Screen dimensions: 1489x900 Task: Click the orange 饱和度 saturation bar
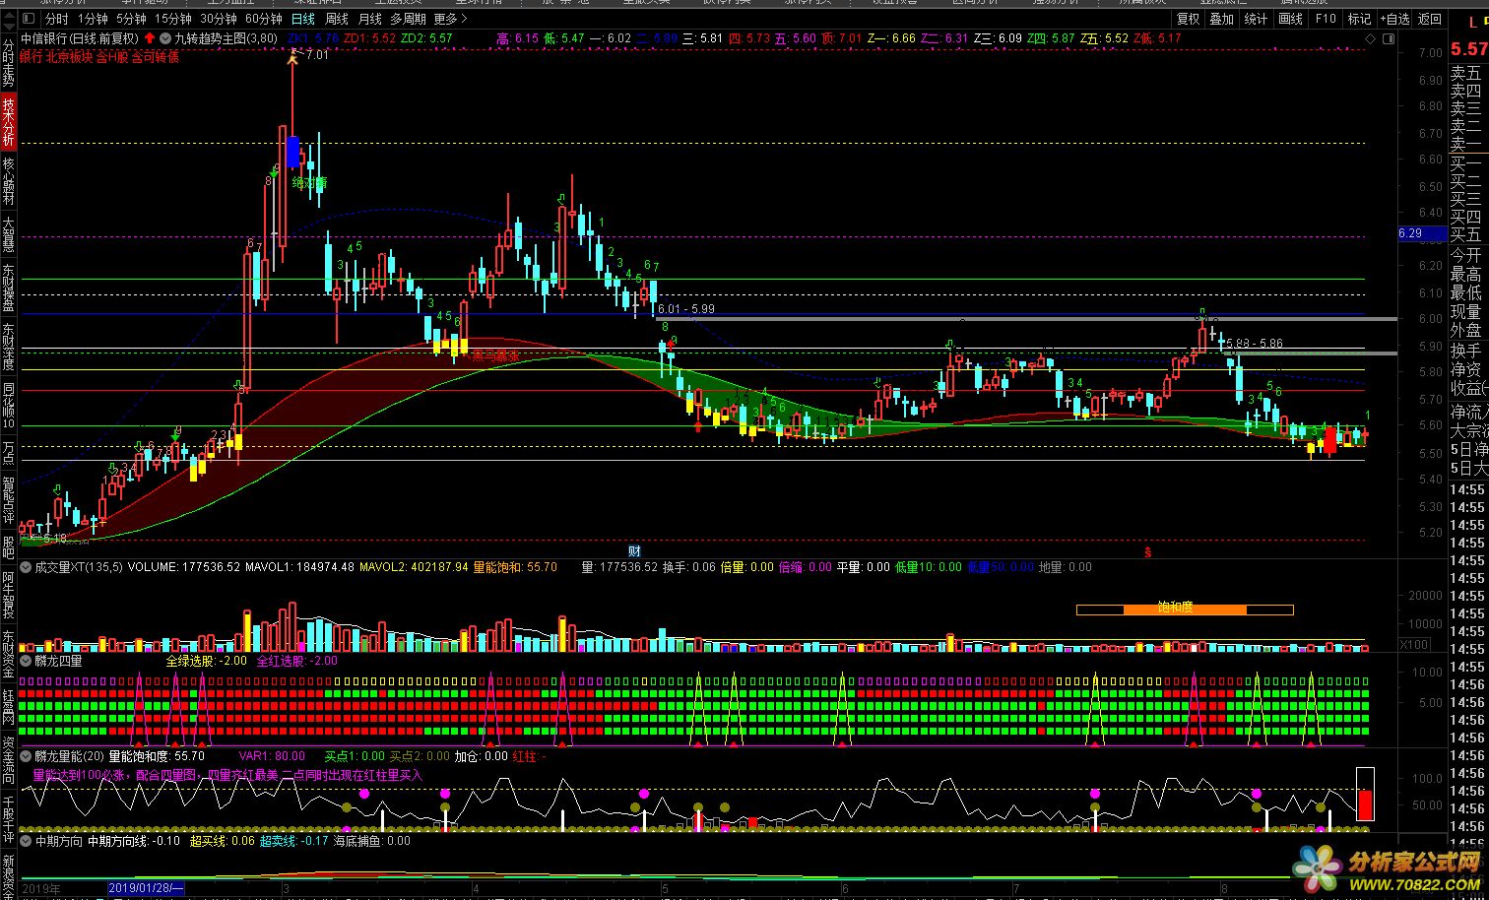point(1185,610)
